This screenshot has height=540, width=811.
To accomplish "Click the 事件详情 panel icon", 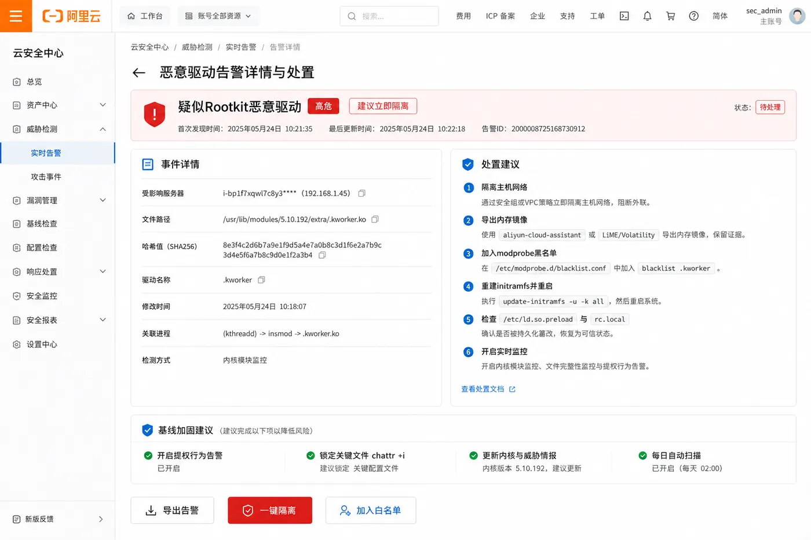I will coord(148,164).
